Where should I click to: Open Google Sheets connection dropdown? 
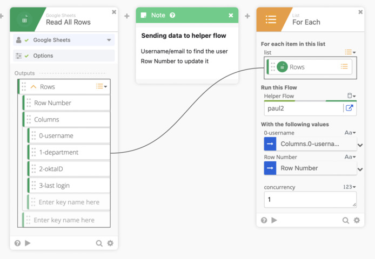pyautogui.click(x=109, y=40)
